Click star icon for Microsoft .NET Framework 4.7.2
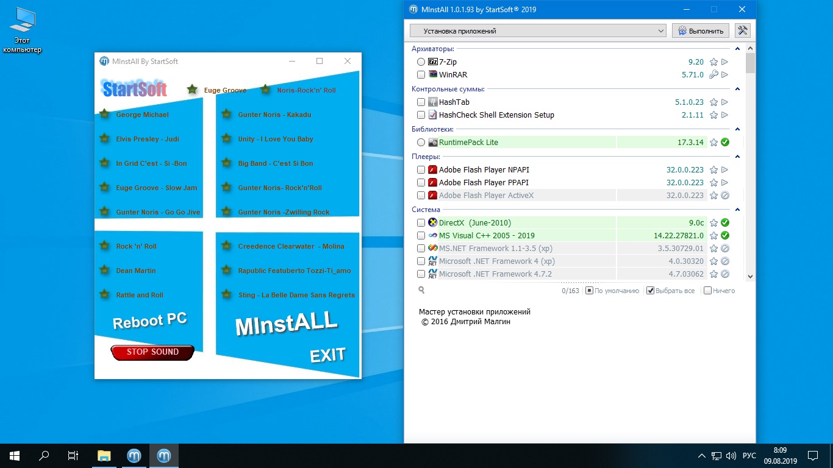 point(713,274)
